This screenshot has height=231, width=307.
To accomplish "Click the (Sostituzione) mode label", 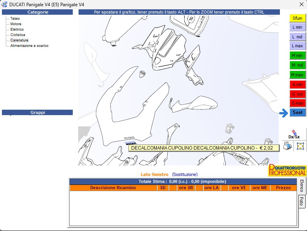I will point(185,174).
